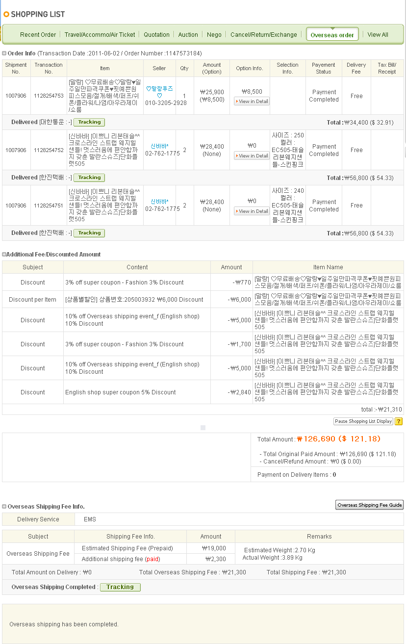Click Estimated Shipping Fee amount ₩19,000
The width and height of the screenshot is (406, 644).
tap(214, 548)
